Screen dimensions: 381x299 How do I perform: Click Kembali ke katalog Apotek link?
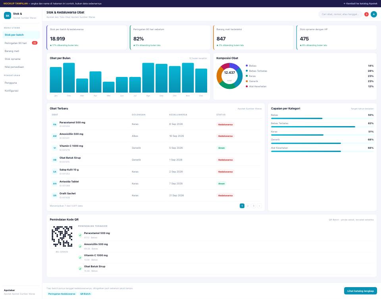tap(360, 4)
